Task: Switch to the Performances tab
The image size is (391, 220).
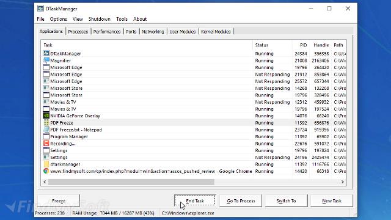Action: coord(107,32)
